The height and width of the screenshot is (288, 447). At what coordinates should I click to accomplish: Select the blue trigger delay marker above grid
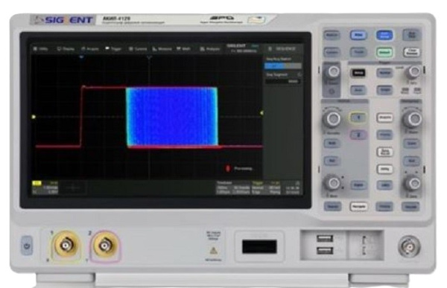coord(81,57)
